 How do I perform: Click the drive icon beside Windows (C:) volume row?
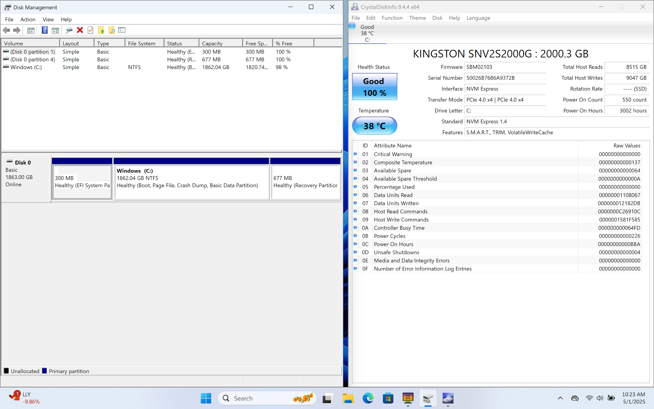click(x=6, y=67)
